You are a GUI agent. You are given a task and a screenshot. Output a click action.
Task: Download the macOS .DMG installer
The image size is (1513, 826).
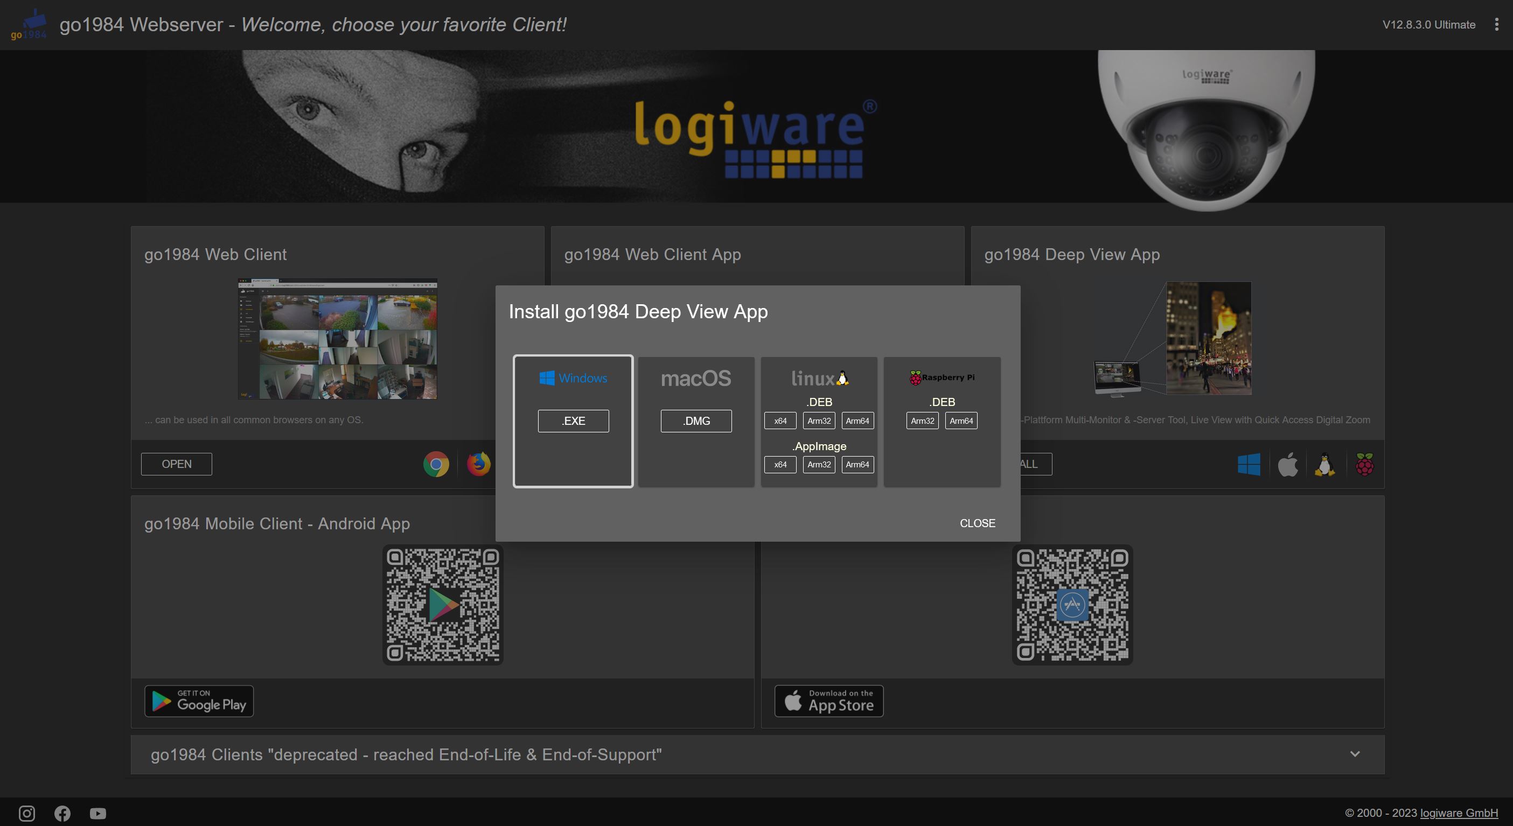(696, 421)
